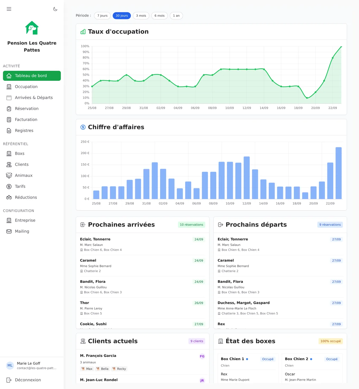The width and height of the screenshot is (359, 389).
Task: Open Caramel arrival for Mme Sophie Bernard
Action: pos(143,266)
